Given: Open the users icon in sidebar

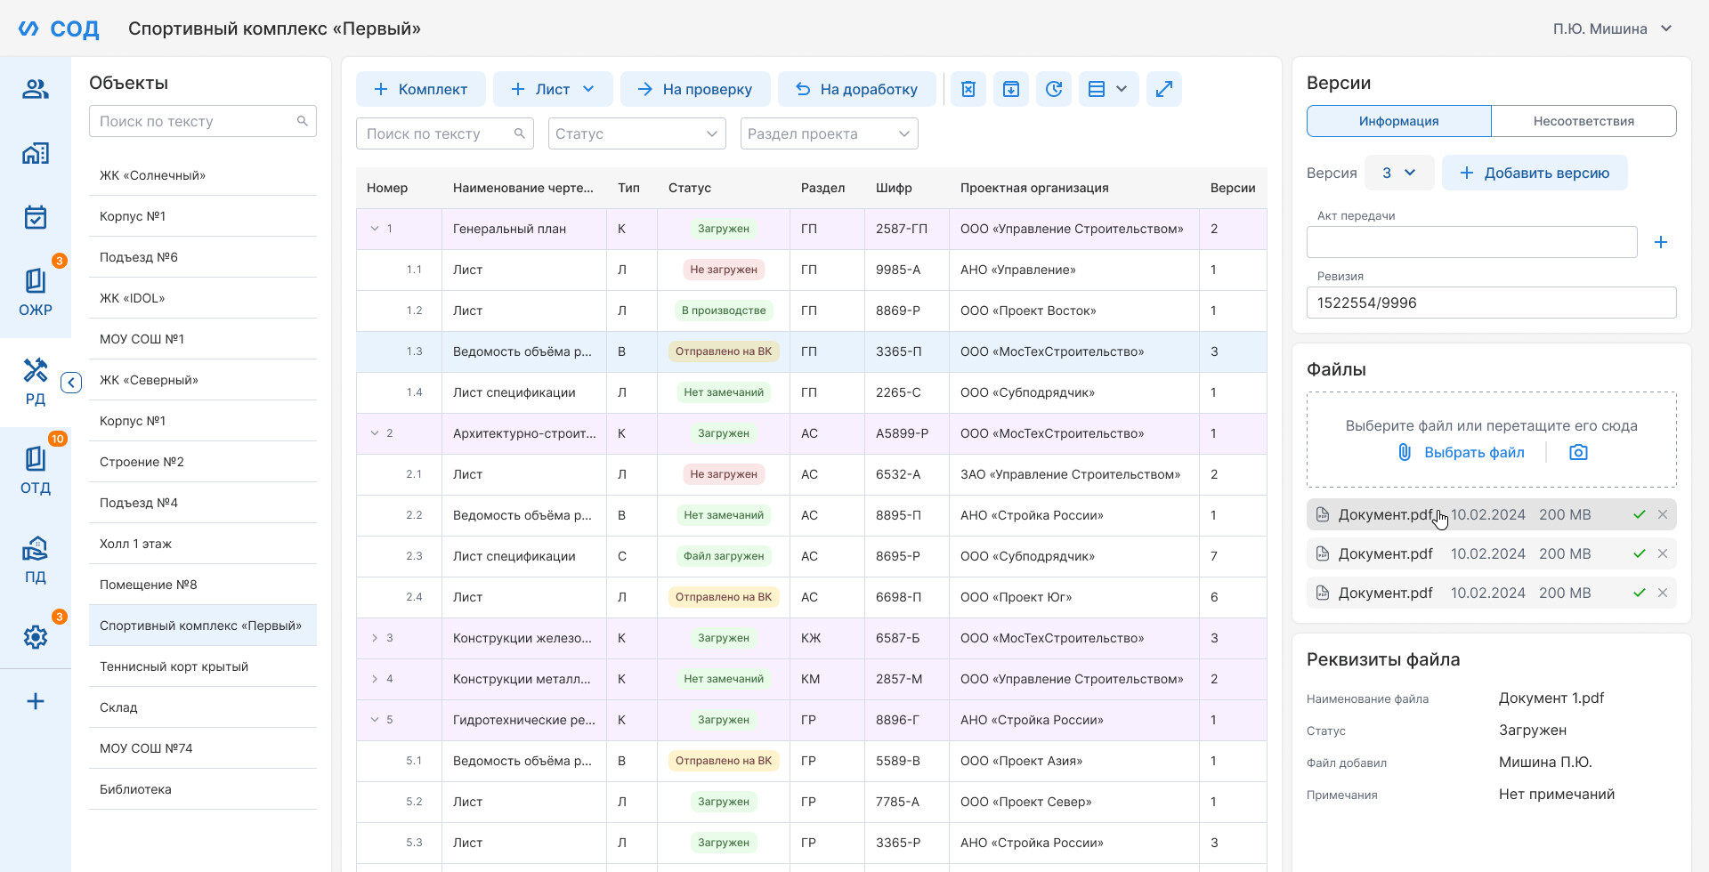Looking at the screenshot, I should (x=36, y=89).
